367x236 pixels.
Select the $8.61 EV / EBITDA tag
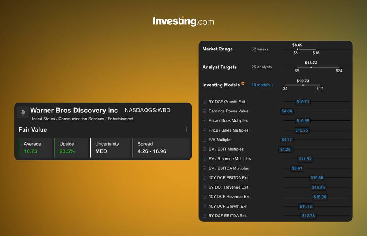[x=297, y=168]
